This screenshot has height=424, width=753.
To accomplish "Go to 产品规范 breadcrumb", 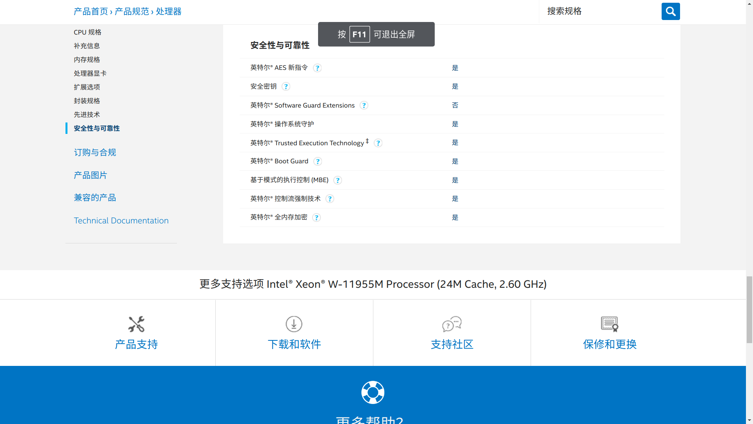I will 132,11.
